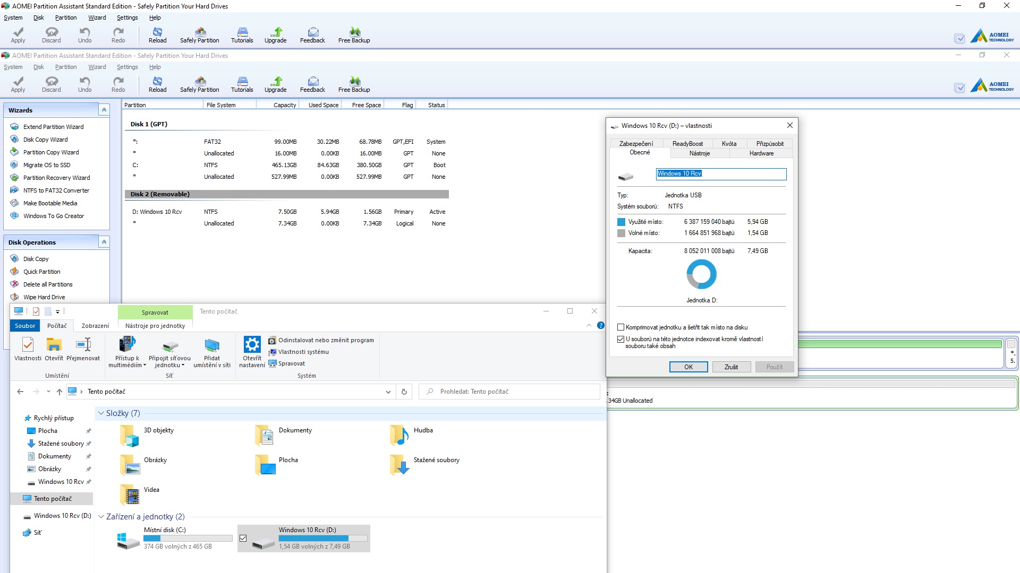Switch to the Hardware tab

tap(761, 153)
